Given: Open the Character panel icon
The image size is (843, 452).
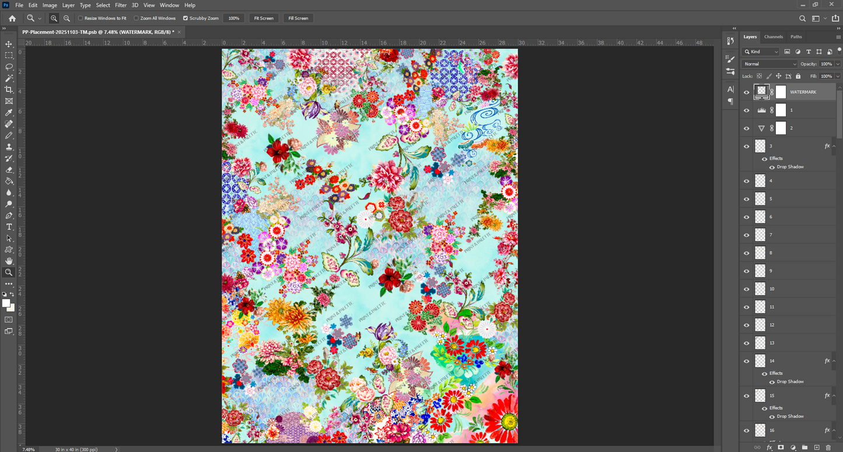Looking at the screenshot, I should [730, 89].
